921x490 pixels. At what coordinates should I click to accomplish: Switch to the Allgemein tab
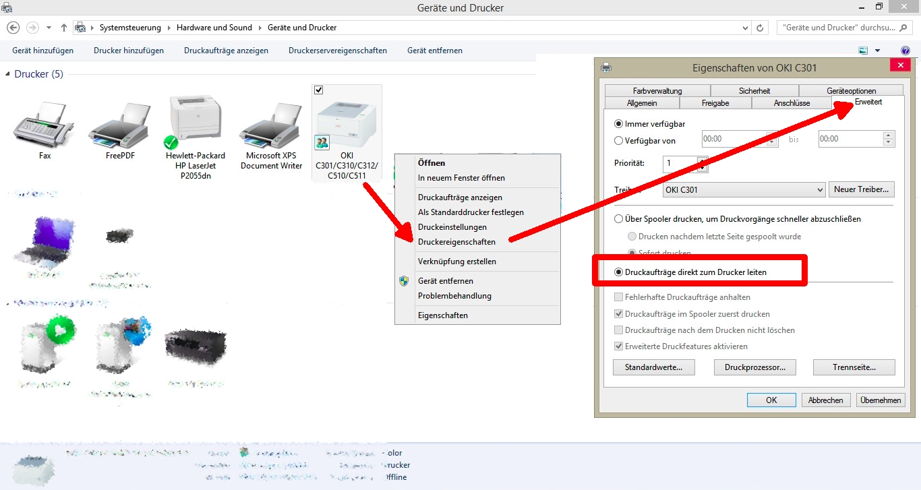pyautogui.click(x=642, y=103)
